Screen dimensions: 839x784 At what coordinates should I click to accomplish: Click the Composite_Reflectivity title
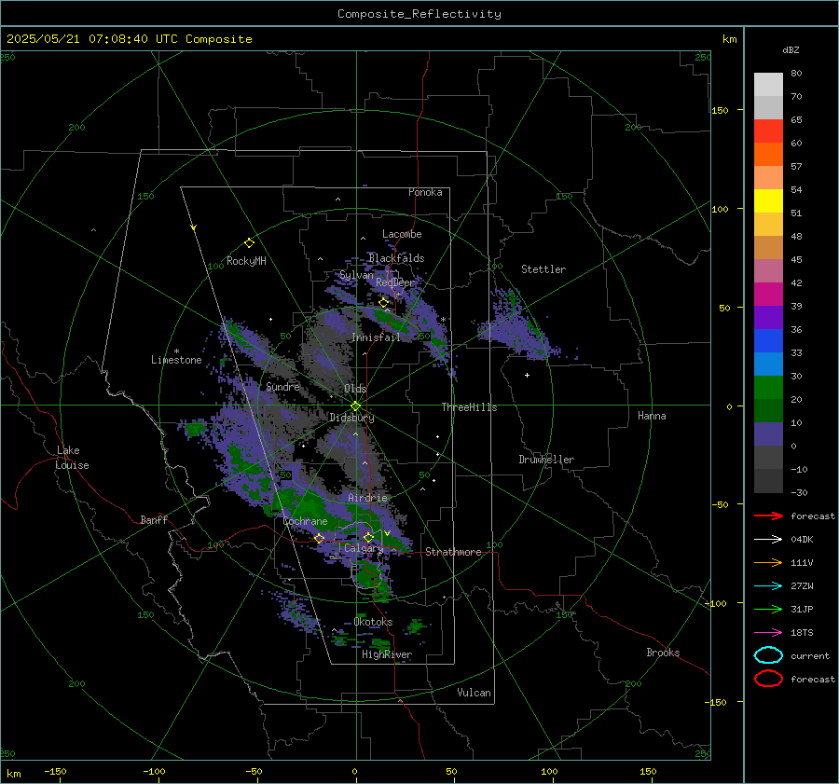[419, 14]
